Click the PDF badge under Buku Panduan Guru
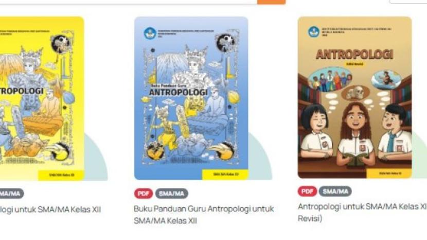The image size is (427, 240). (x=143, y=194)
